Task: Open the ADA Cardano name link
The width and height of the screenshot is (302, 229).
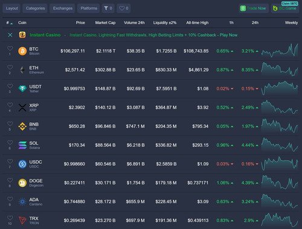Action: coord(36,202)
